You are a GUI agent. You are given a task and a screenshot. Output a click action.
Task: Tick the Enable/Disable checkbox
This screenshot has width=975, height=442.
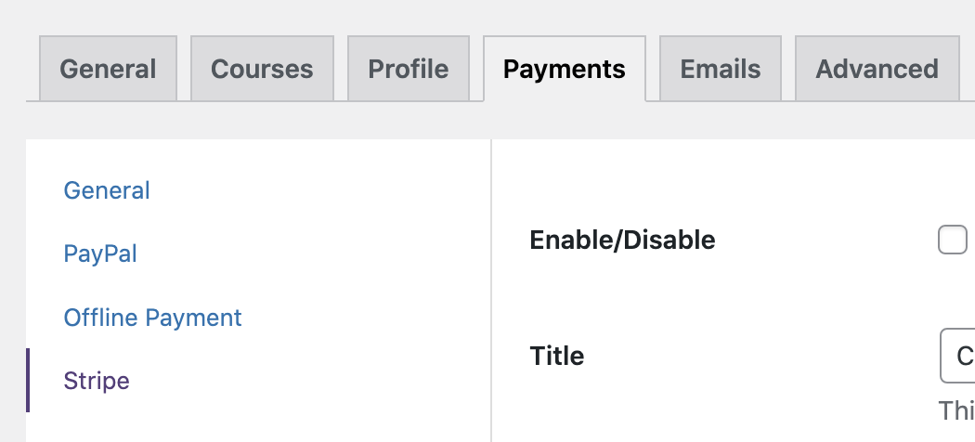tap(953, 240)
